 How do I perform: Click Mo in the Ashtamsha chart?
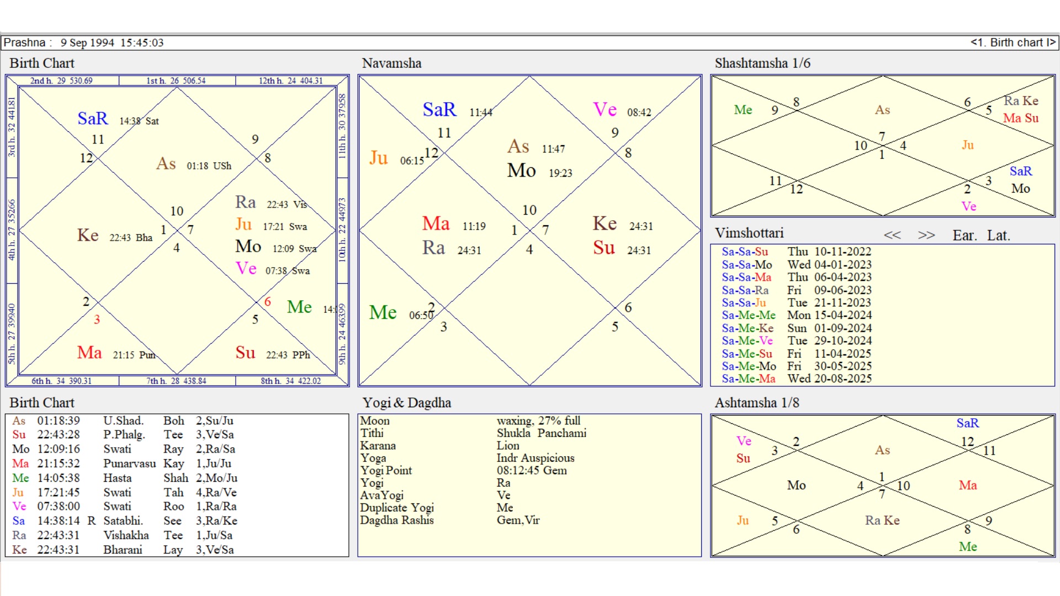pyautogui.click(x=796, y=486)
